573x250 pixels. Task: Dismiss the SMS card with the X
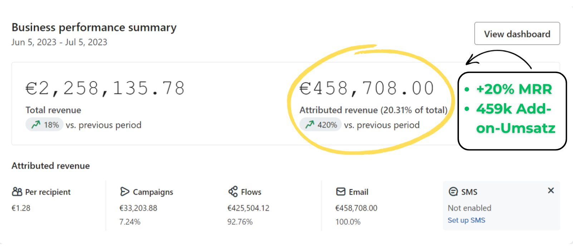551,191
